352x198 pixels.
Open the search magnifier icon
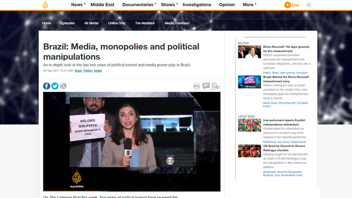309,5
